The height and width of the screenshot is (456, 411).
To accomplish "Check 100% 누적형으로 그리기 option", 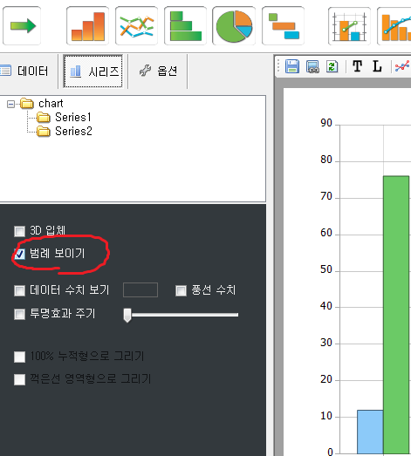I will click(x=19, y=357).
